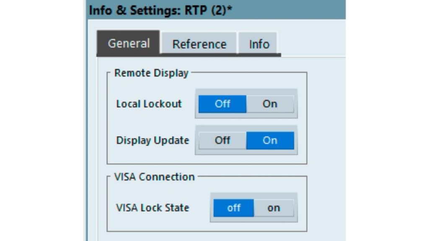Click the Off button for Display Update
Viewport: 429px width, 241px height.
tap(222, 141)
